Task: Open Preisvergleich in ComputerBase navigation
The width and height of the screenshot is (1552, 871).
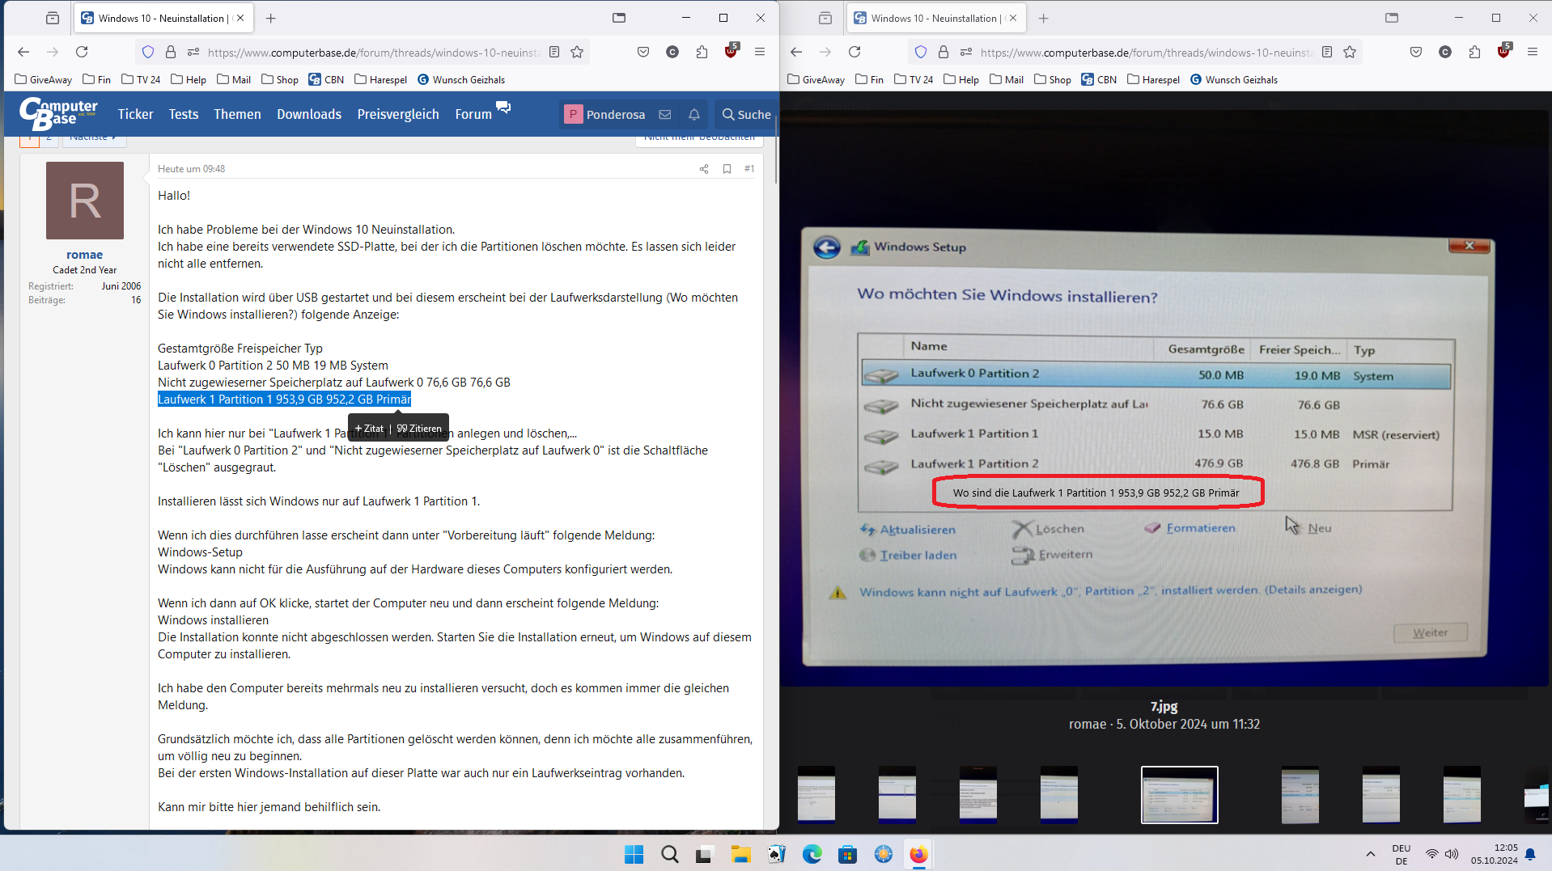Action: click(398, 115)
